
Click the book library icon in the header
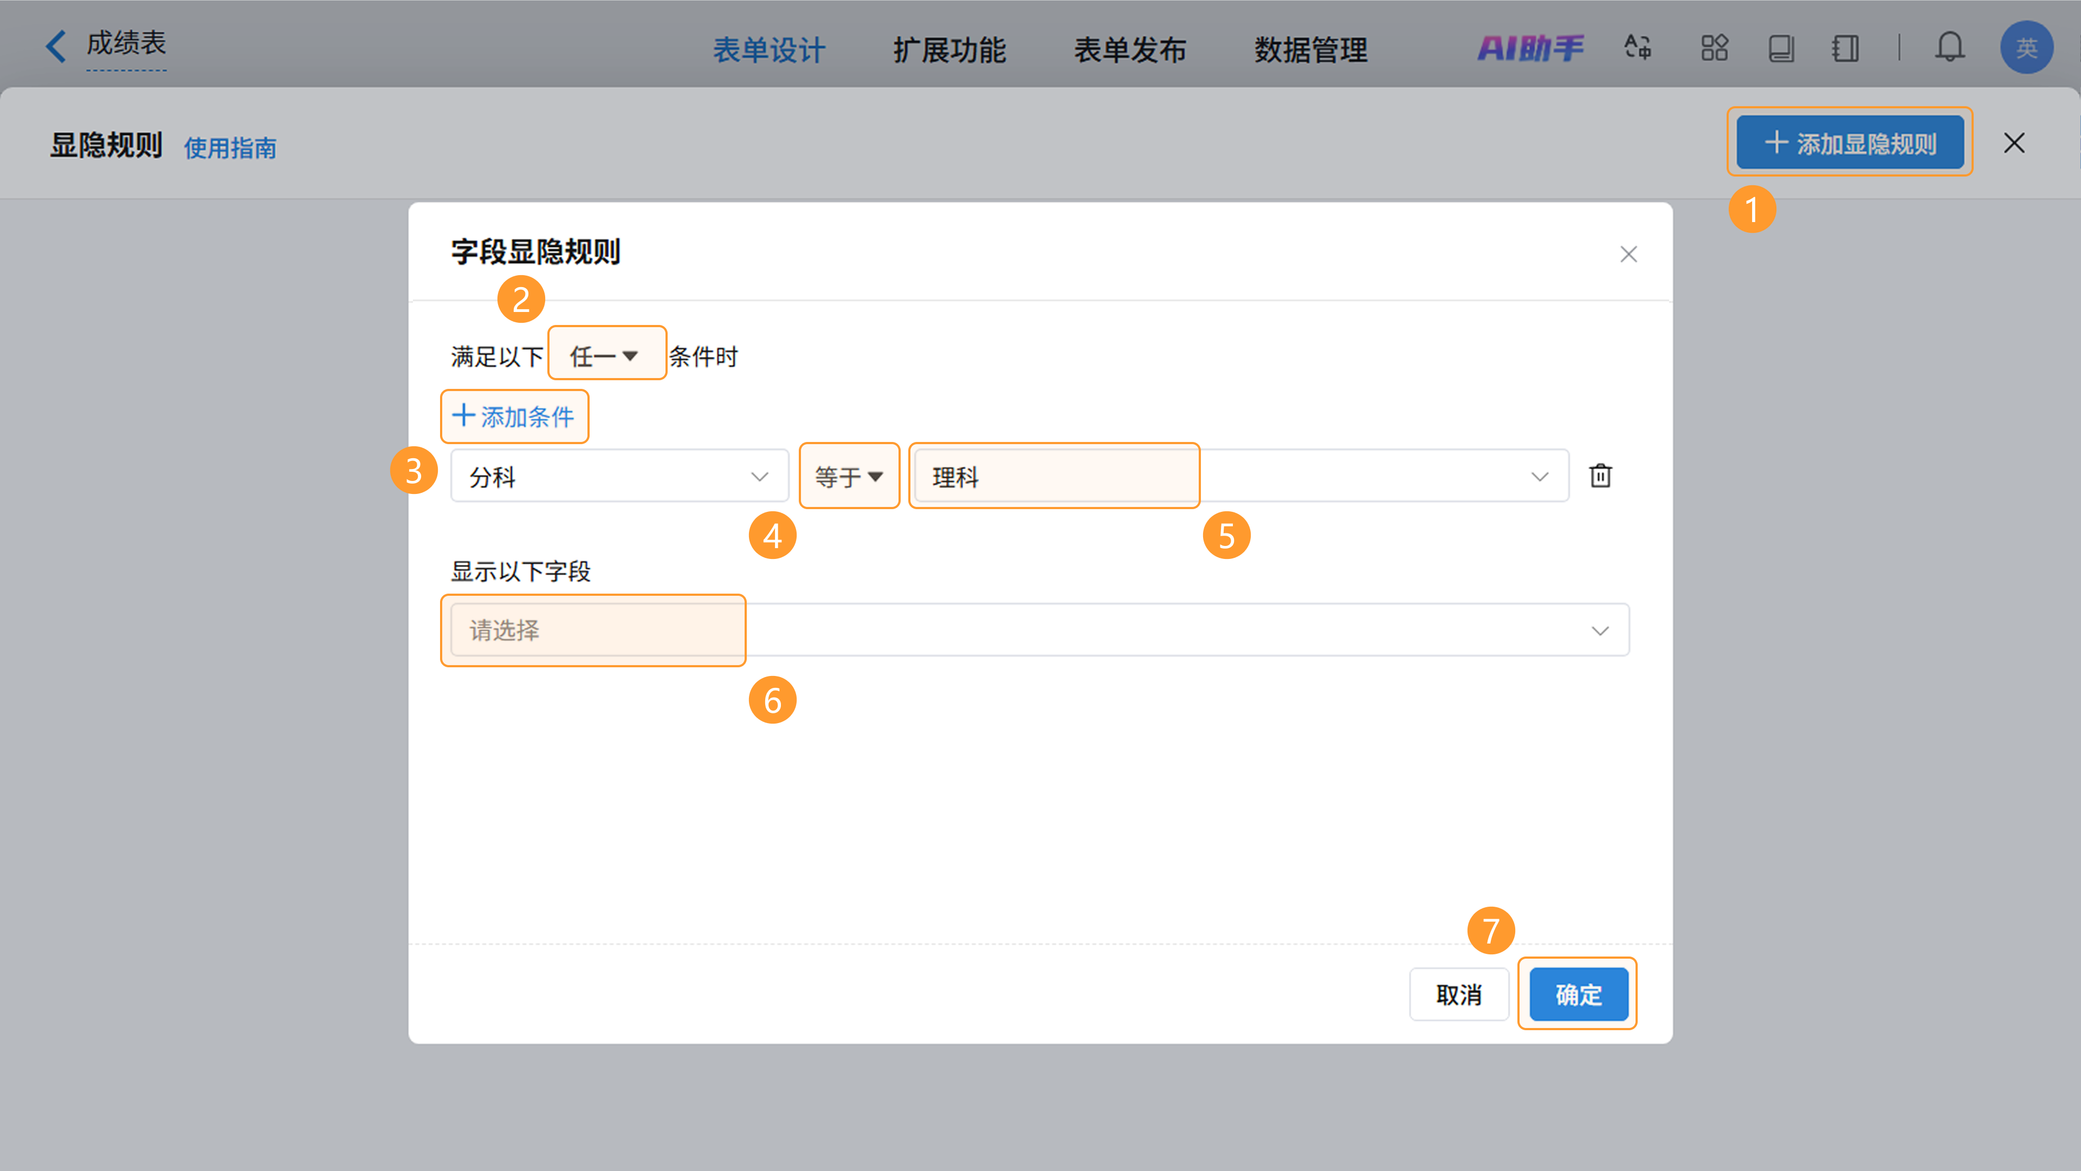[x=1780, y=48]
